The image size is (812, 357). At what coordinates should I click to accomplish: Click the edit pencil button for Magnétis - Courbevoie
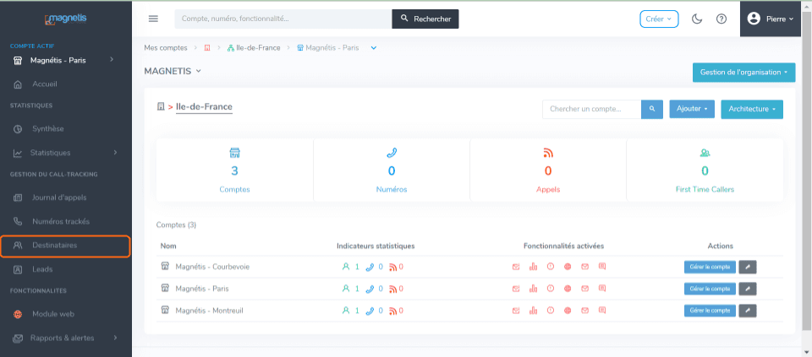click(747, 267)
